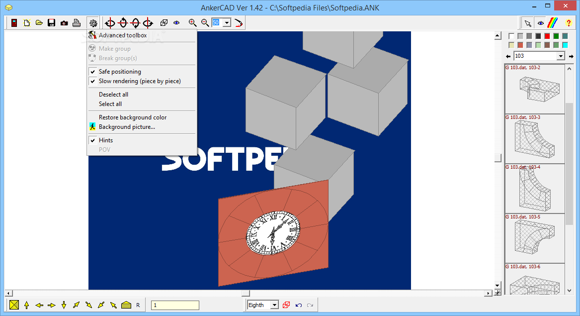Go to next parts set with right arrow
Screen dimensions: 580x316
571,56
